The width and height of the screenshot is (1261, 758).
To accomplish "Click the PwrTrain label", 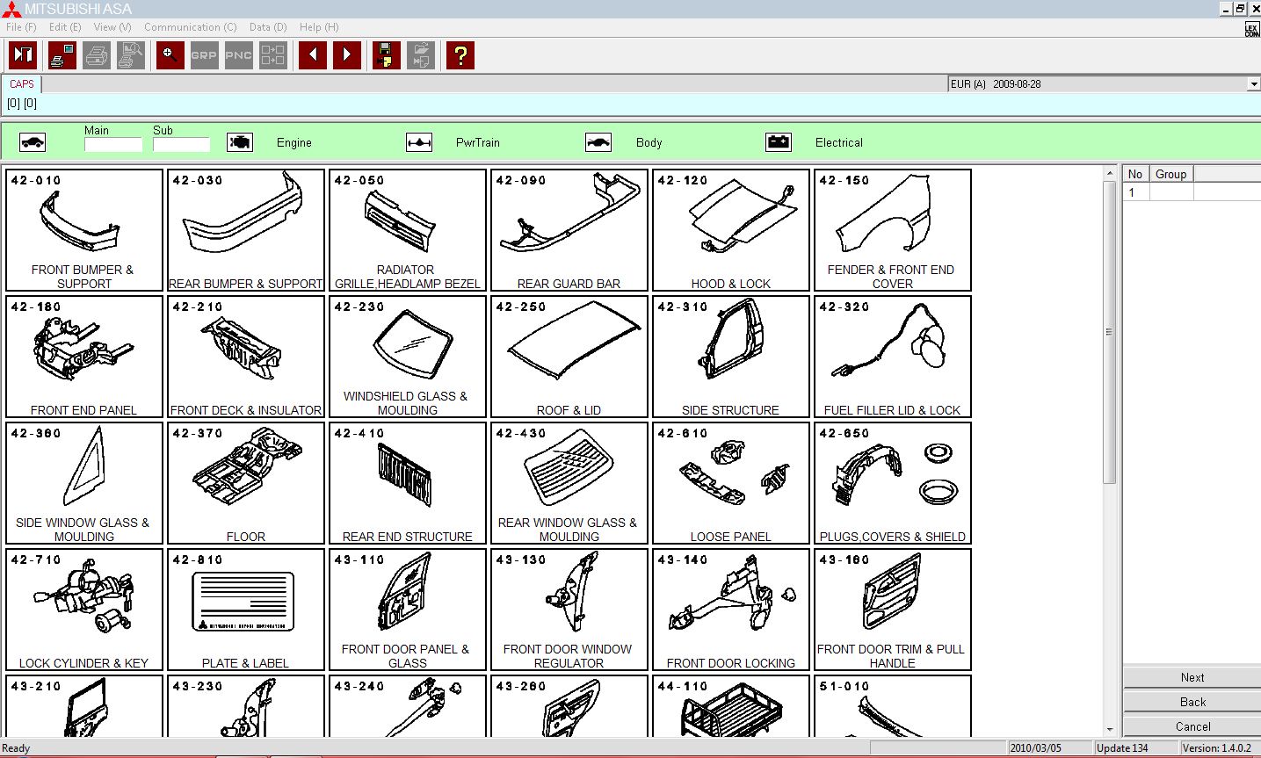I will pos(478,142).
